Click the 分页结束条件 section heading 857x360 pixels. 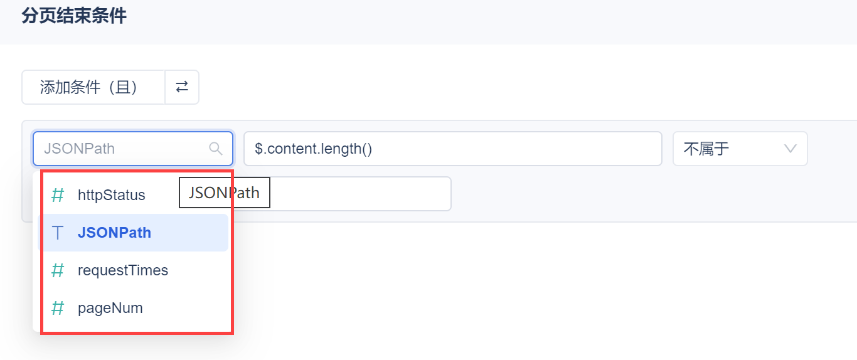coord(74,16)
